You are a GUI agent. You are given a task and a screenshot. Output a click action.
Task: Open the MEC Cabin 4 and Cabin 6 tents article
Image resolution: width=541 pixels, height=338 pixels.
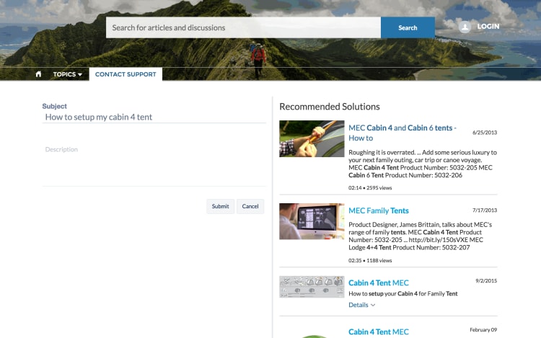402,133
